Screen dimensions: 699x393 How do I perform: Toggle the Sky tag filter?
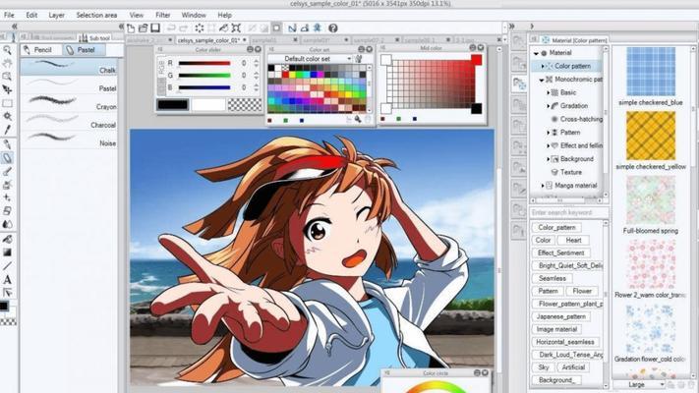pos(544,367)
